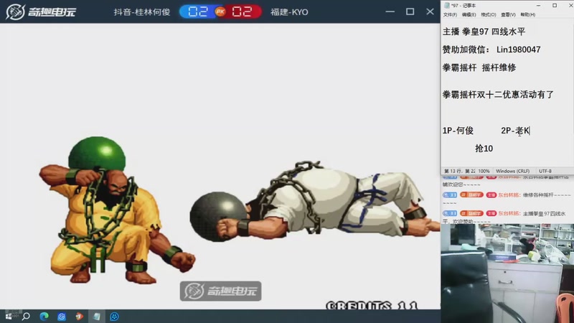The height and width of the screenshot is (323, 574).
Task: Open the 格式(O) menu in Notepad
Action: pos(489,14)
